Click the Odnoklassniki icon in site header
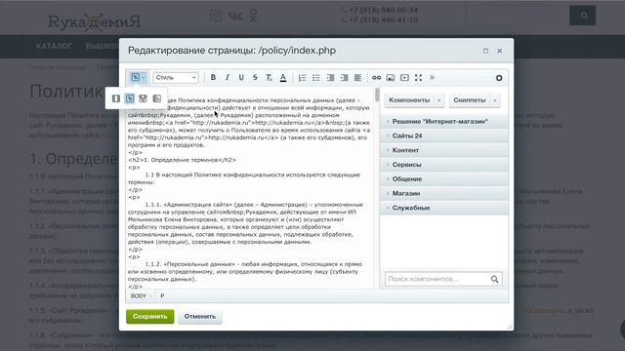This screenshot has height=351, width=625. point(254,16)
